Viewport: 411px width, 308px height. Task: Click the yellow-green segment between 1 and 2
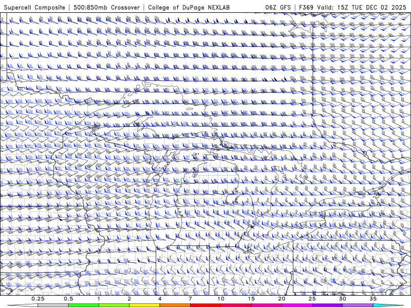(114, 305)
